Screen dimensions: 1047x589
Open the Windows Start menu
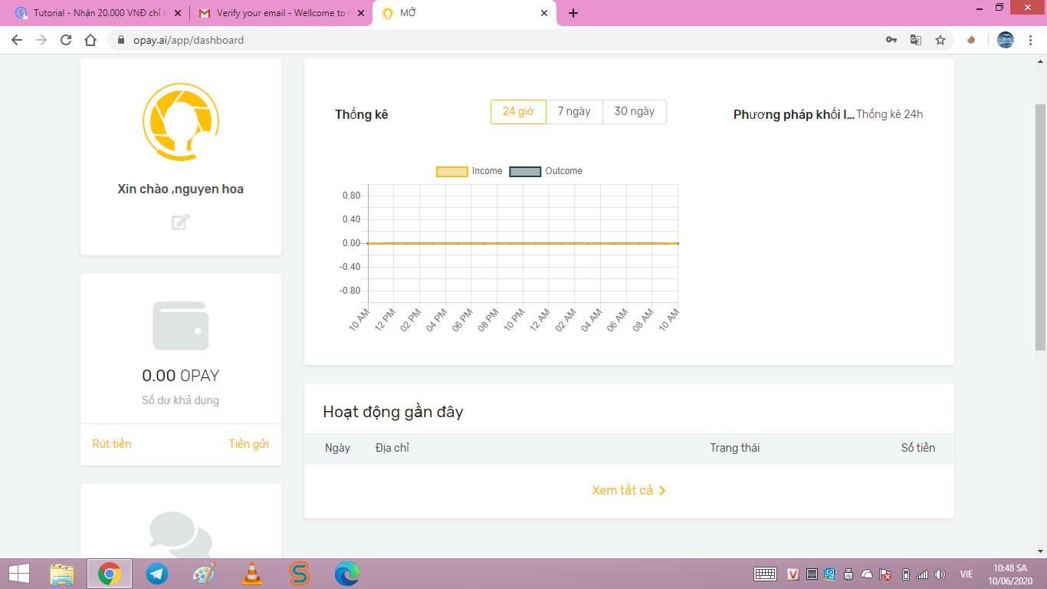pyautogui.click(x=19, y=574)
